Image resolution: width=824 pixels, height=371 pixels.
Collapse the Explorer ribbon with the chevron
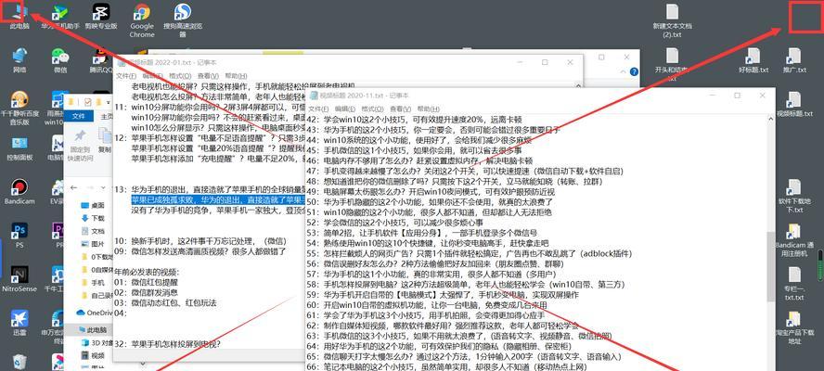[x=624, y=72]
